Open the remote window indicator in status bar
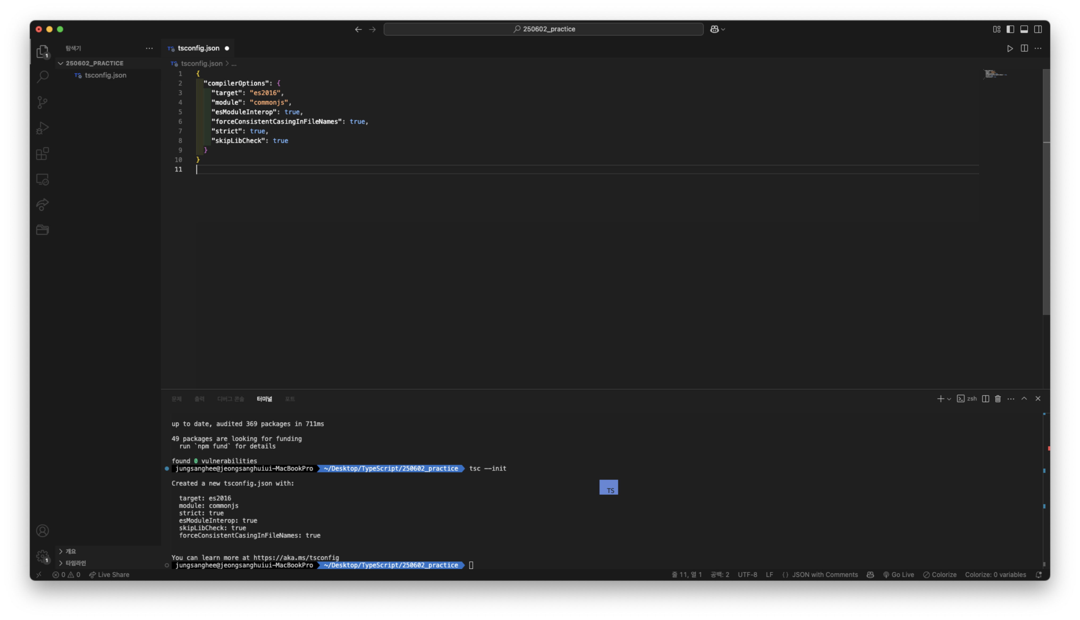 pyautogui.click(x=39, y=574)
